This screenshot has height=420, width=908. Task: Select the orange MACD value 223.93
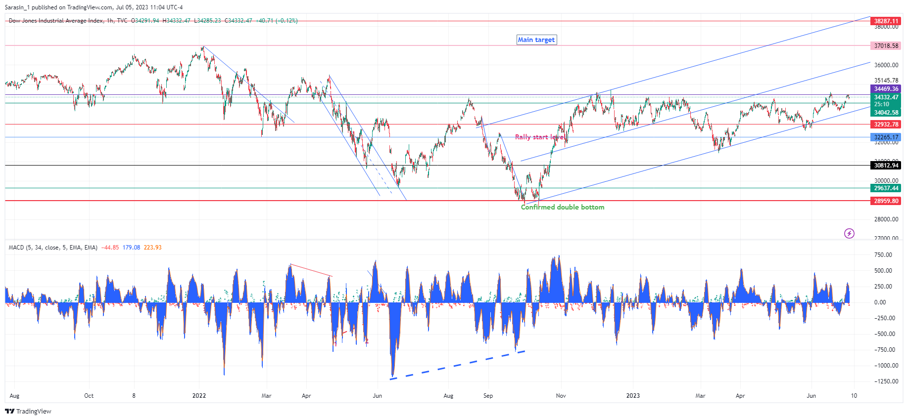[152, 248]
